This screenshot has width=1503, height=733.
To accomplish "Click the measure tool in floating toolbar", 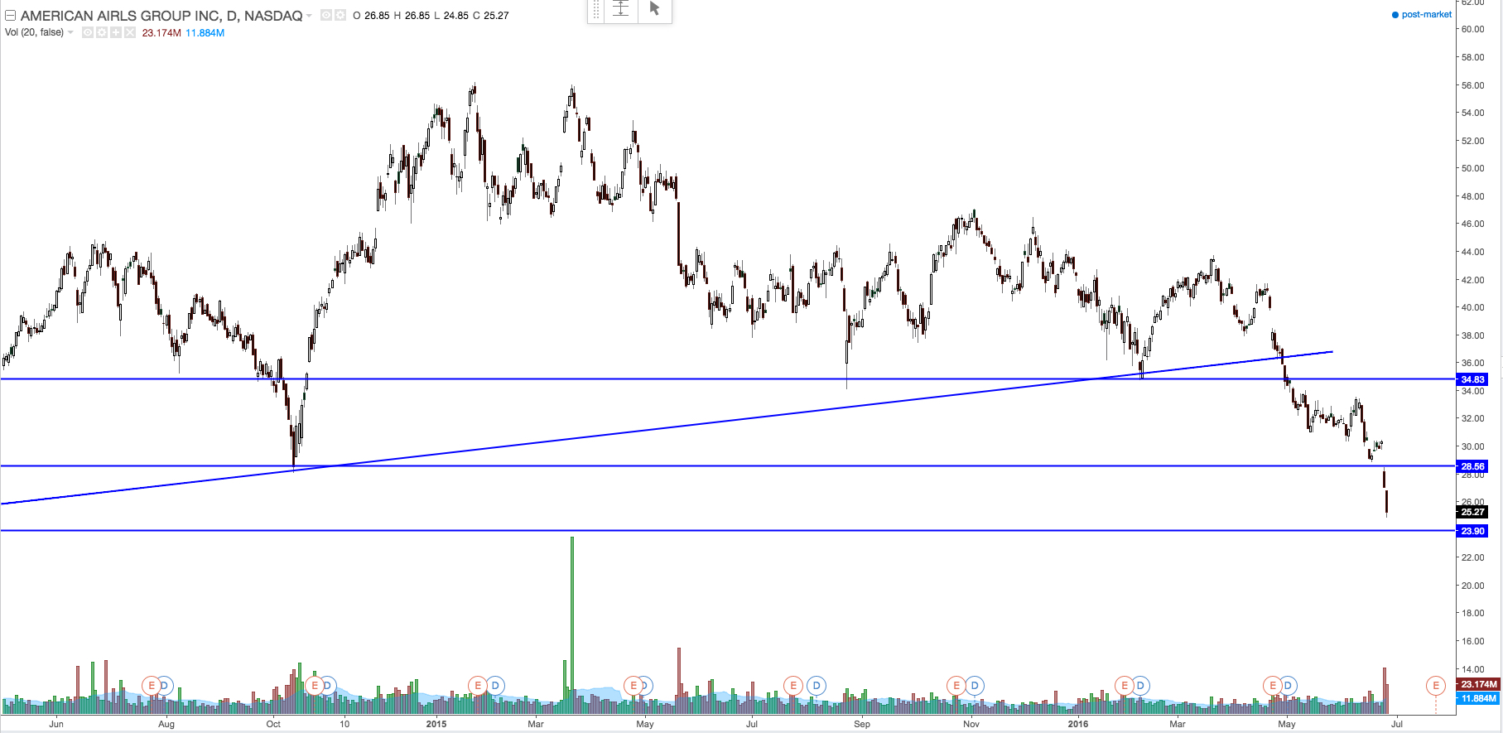I will tap(621, 9).
